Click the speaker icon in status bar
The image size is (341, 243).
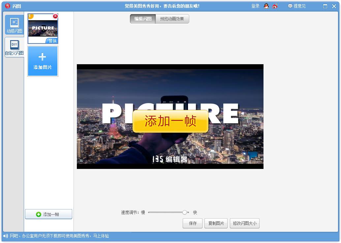6,236
